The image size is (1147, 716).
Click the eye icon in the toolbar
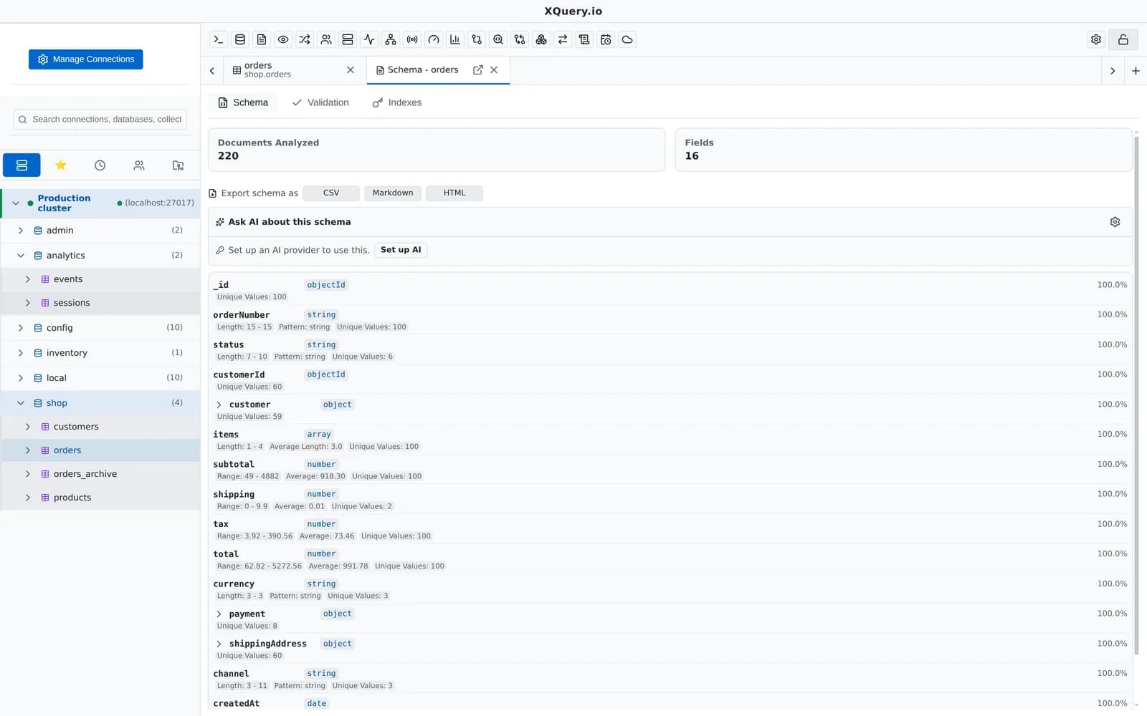point(283,39)
